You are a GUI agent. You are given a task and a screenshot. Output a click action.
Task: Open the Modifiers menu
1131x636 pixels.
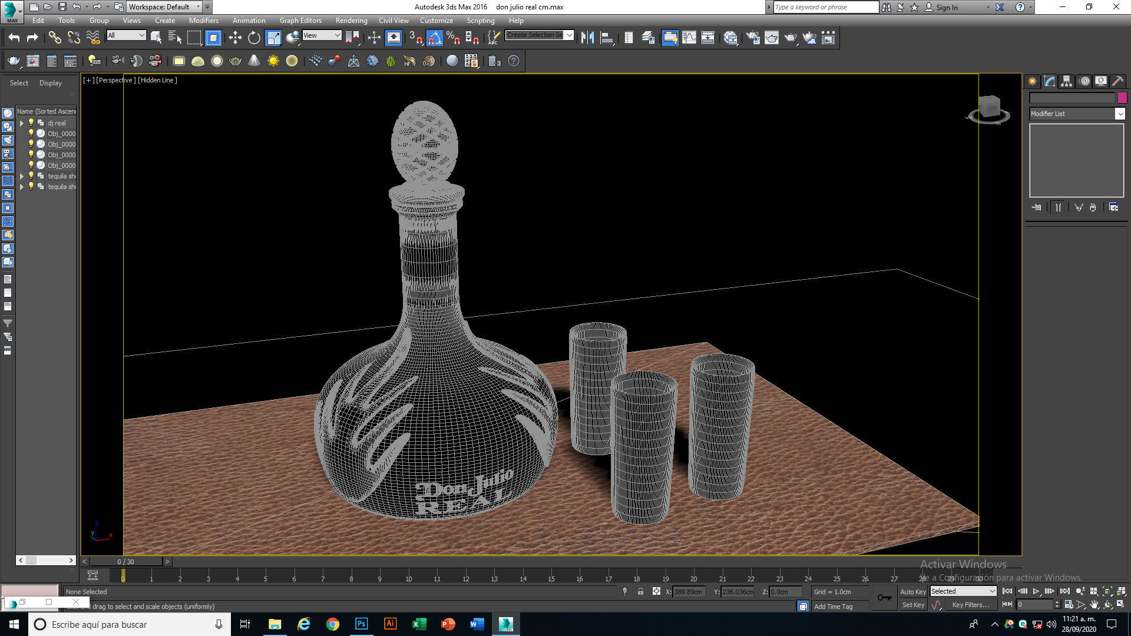tap(203, 20)
